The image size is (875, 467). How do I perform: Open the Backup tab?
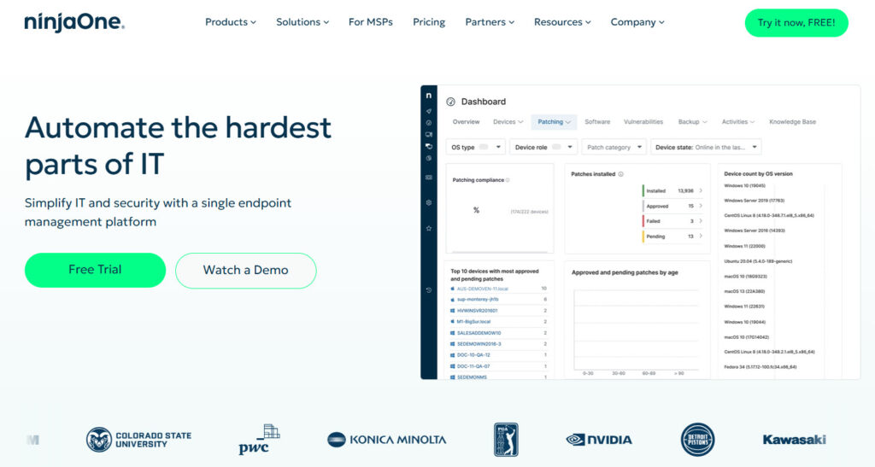click(692, 121)
